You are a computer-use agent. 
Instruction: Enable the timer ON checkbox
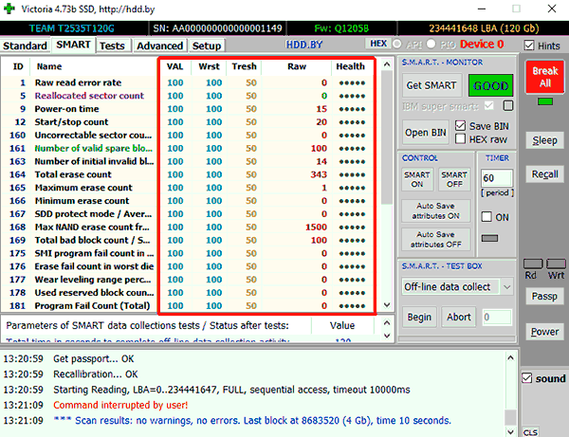click(486, 217)
